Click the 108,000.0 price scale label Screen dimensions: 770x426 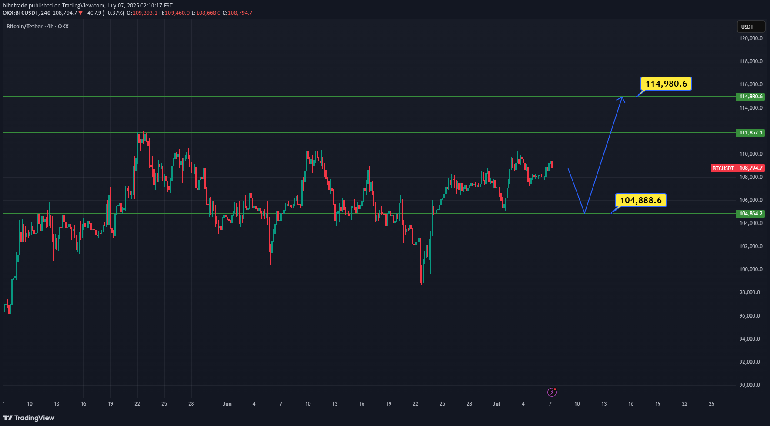(x=751, y=177)
